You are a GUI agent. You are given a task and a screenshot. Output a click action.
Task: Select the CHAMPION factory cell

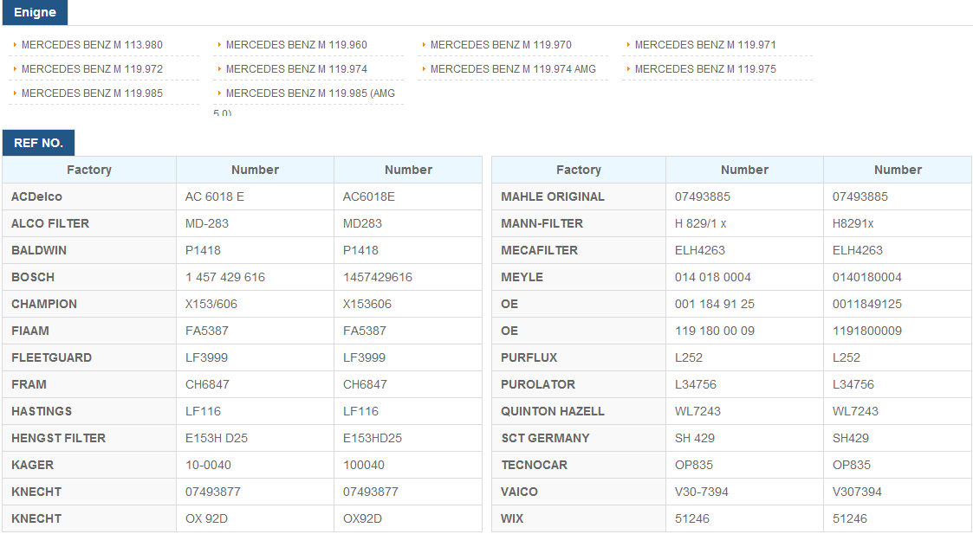click(89, 304)
